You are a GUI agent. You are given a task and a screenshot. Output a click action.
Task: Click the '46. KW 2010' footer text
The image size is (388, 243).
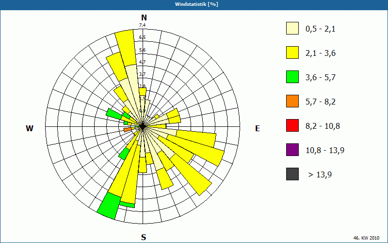click(366, 238)
